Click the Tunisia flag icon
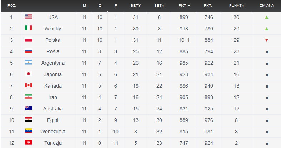 tap(29, 142)
